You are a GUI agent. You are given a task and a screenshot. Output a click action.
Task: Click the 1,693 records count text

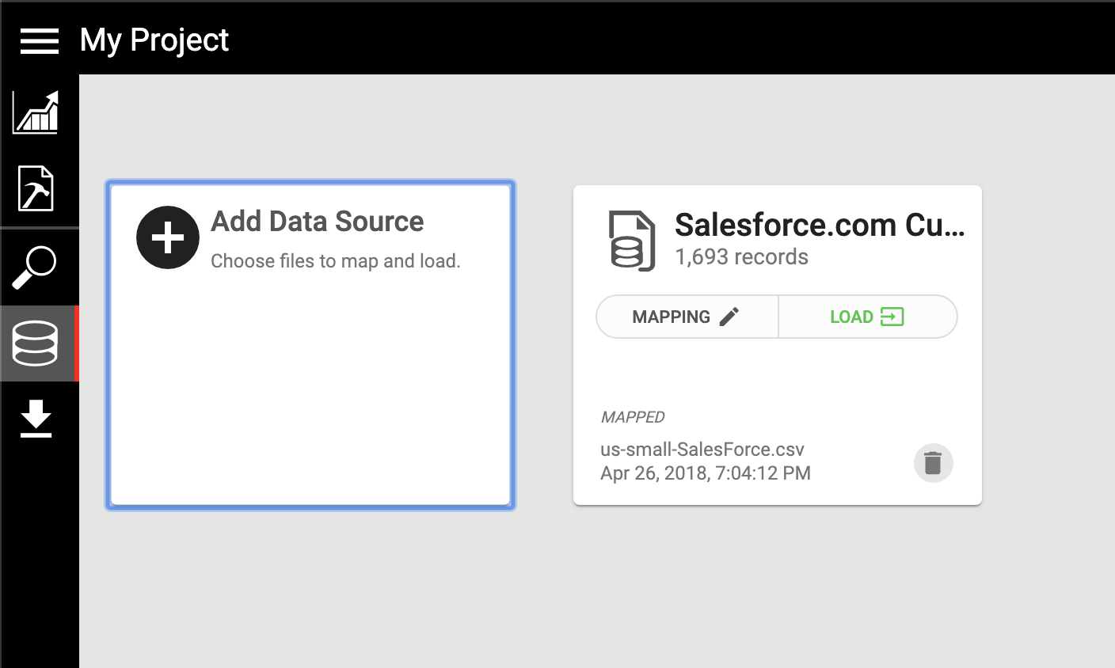tap(741, 257)
